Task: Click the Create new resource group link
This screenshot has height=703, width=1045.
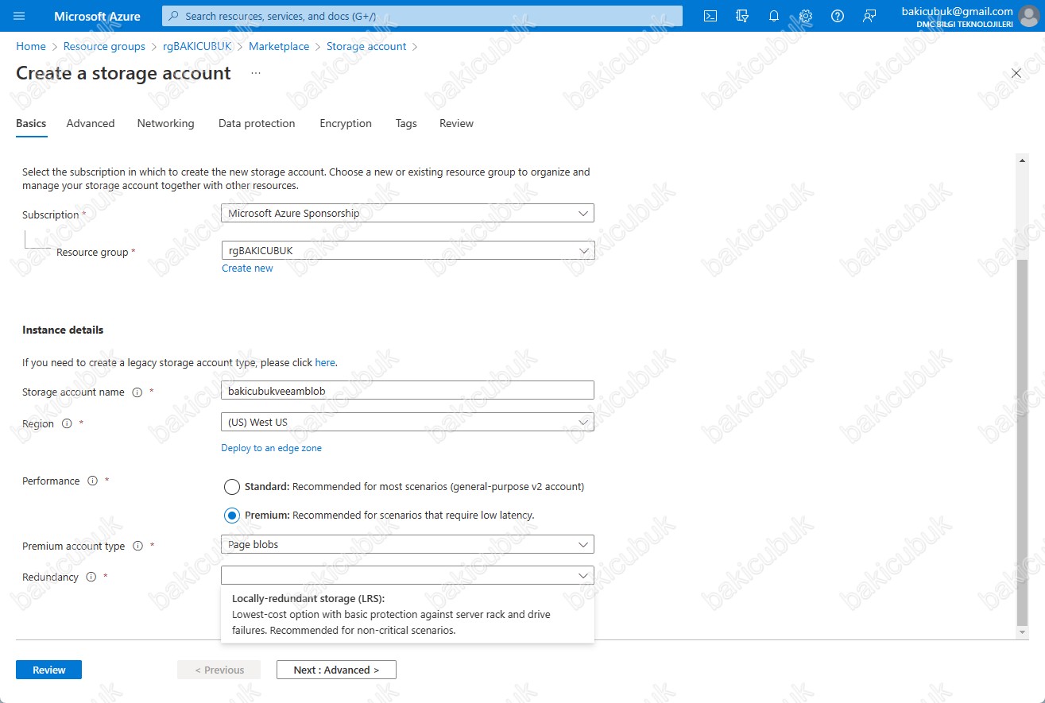Action: 247,268
